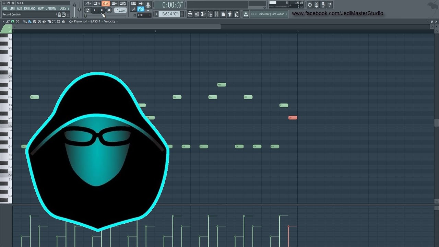This screenshot has width=439, height=247.
Task: Click the 145.000 tempo field
Action: (120, 10)
